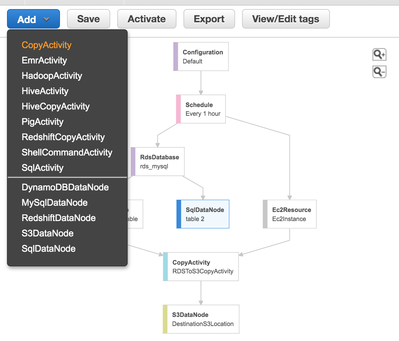
Task: Click the zoom-in magnifier icon
Action: click(379, 54)
